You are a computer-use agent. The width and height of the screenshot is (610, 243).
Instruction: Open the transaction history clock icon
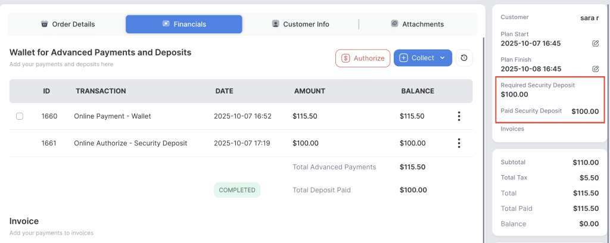coord(464,58)
